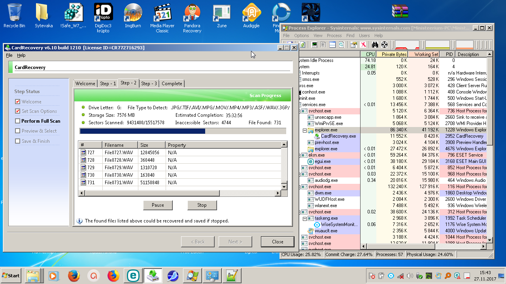Toggle the Save & Finish checkbox
The width and height of the screenshot is (506, 284).
tap(17, 141)
